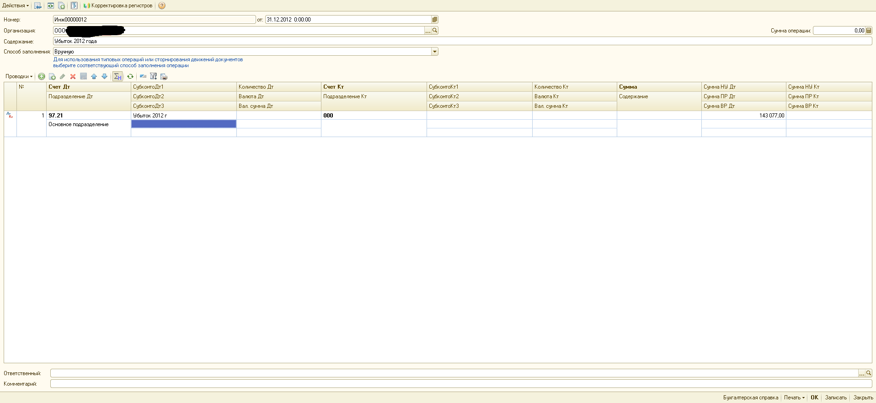The image size is (876, 403).
Task: Click the Счет Дт column header
Action: click(89, 87)
